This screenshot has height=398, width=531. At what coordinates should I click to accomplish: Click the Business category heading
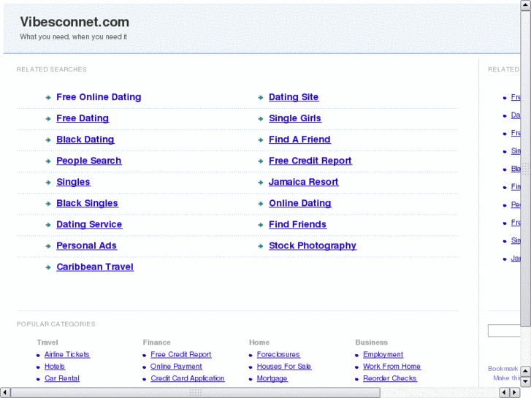(372, 342)
